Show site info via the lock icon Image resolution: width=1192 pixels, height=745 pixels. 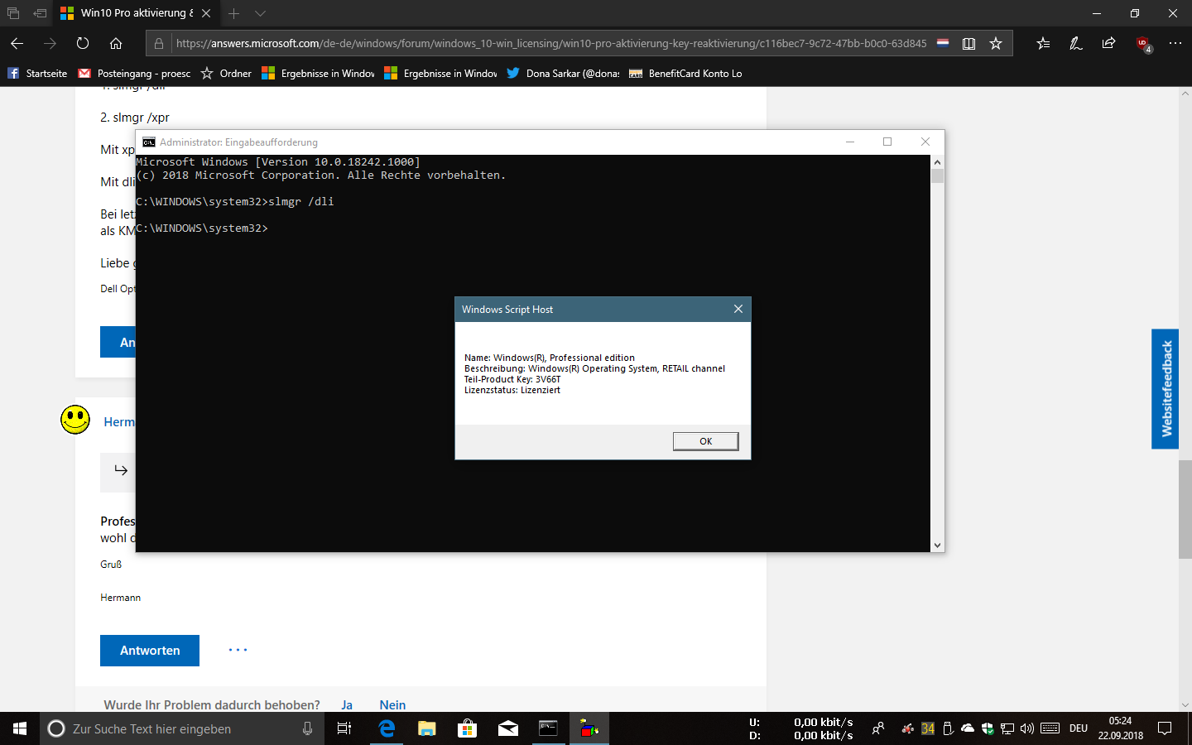coord(159,43)
